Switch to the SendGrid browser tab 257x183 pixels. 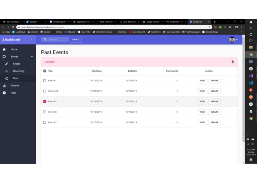pyautogui.click(x=36, y=21)
